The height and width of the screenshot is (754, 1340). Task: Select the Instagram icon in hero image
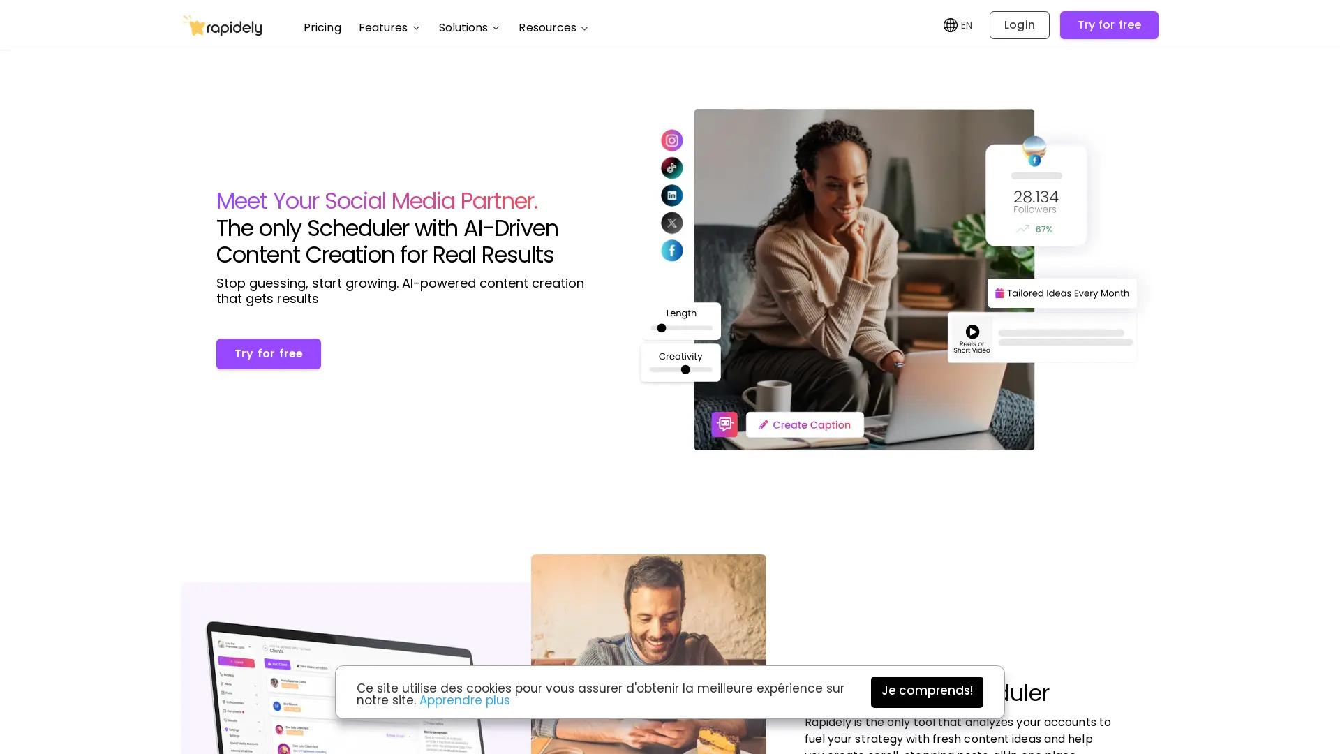(671, 140)
